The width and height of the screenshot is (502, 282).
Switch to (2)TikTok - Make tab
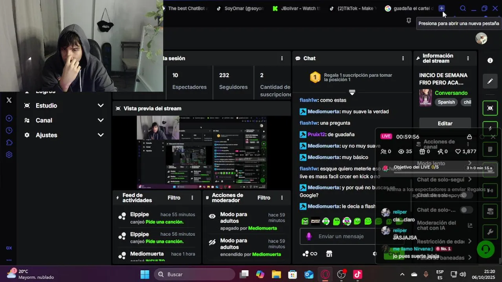tap(353, 8)
